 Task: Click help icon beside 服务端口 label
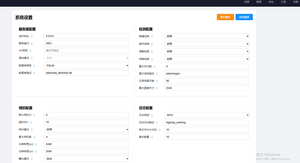coord(32,44)
